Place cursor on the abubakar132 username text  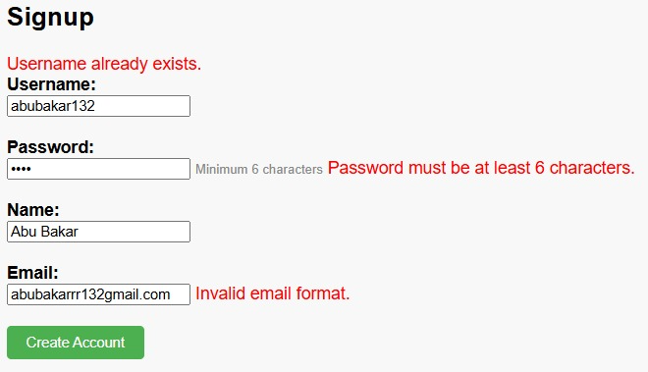[53, 106]
